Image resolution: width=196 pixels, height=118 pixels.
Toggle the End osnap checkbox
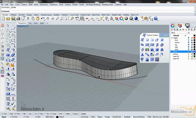point(2,114)
